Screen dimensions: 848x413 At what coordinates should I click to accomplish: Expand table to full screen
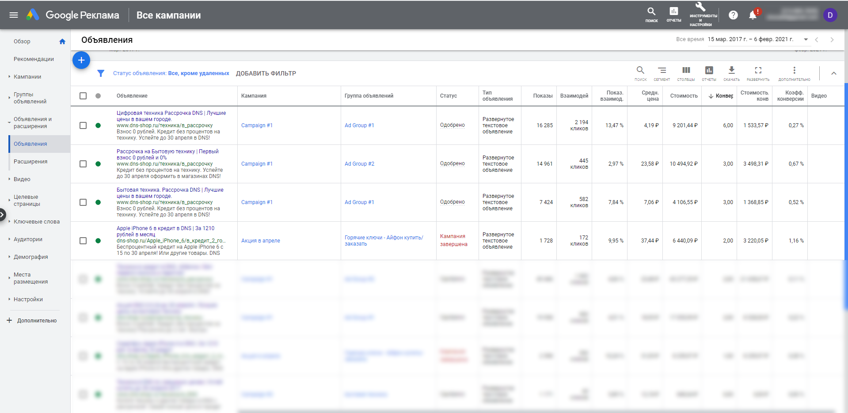[758, 73]
